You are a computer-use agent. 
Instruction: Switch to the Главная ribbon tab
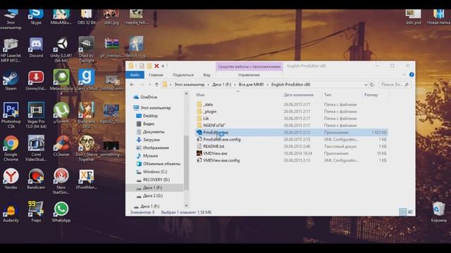coord(156,75)
